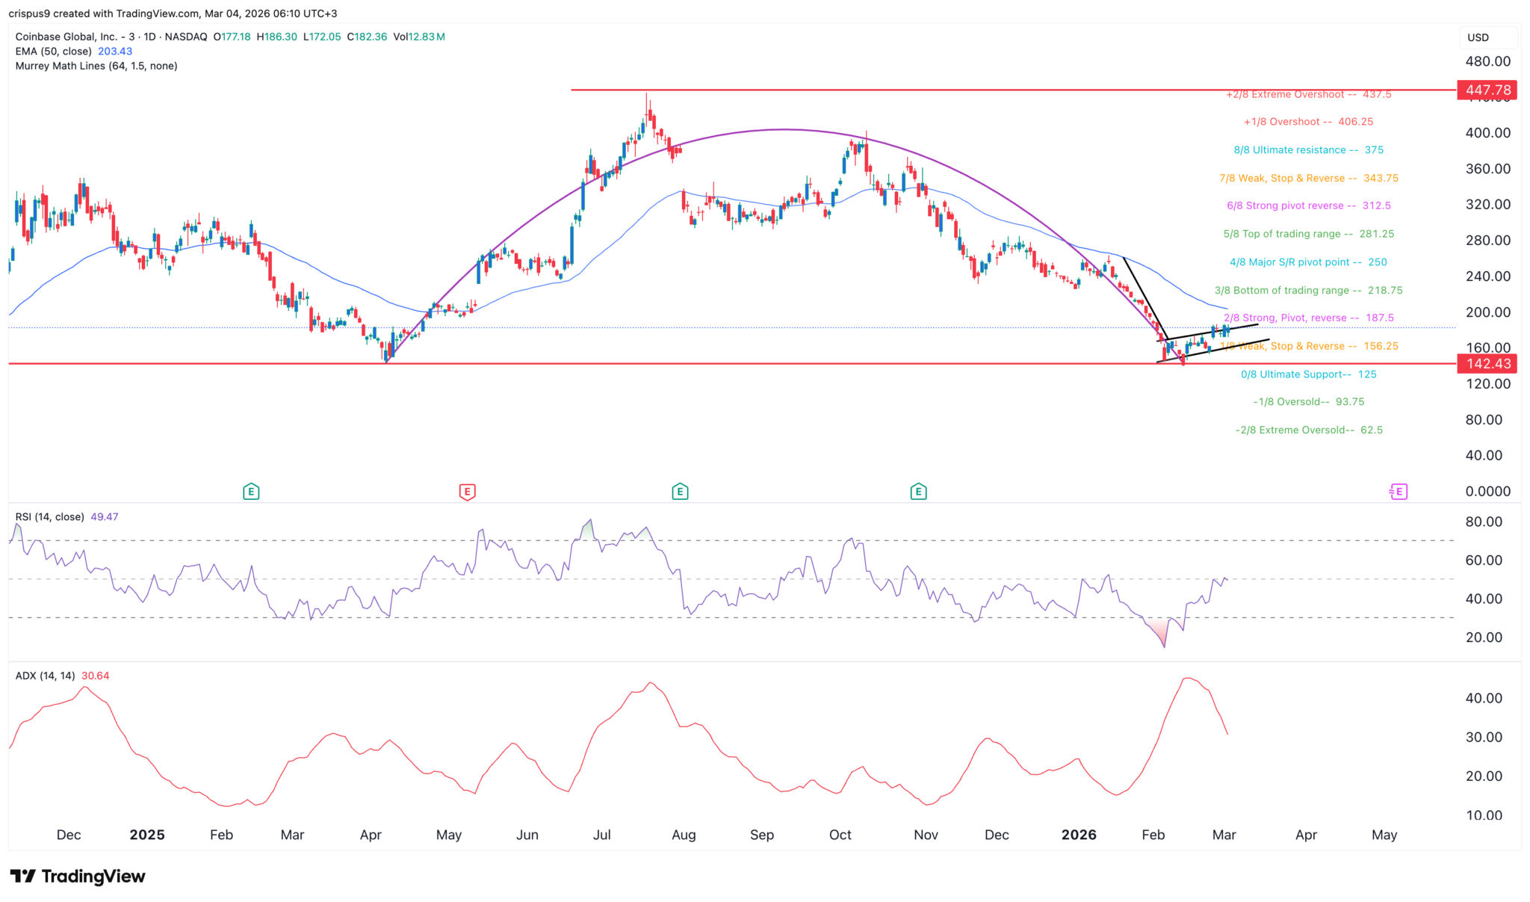
Task: Click the green earnings marker near February 2025
Action: [251, 492]
